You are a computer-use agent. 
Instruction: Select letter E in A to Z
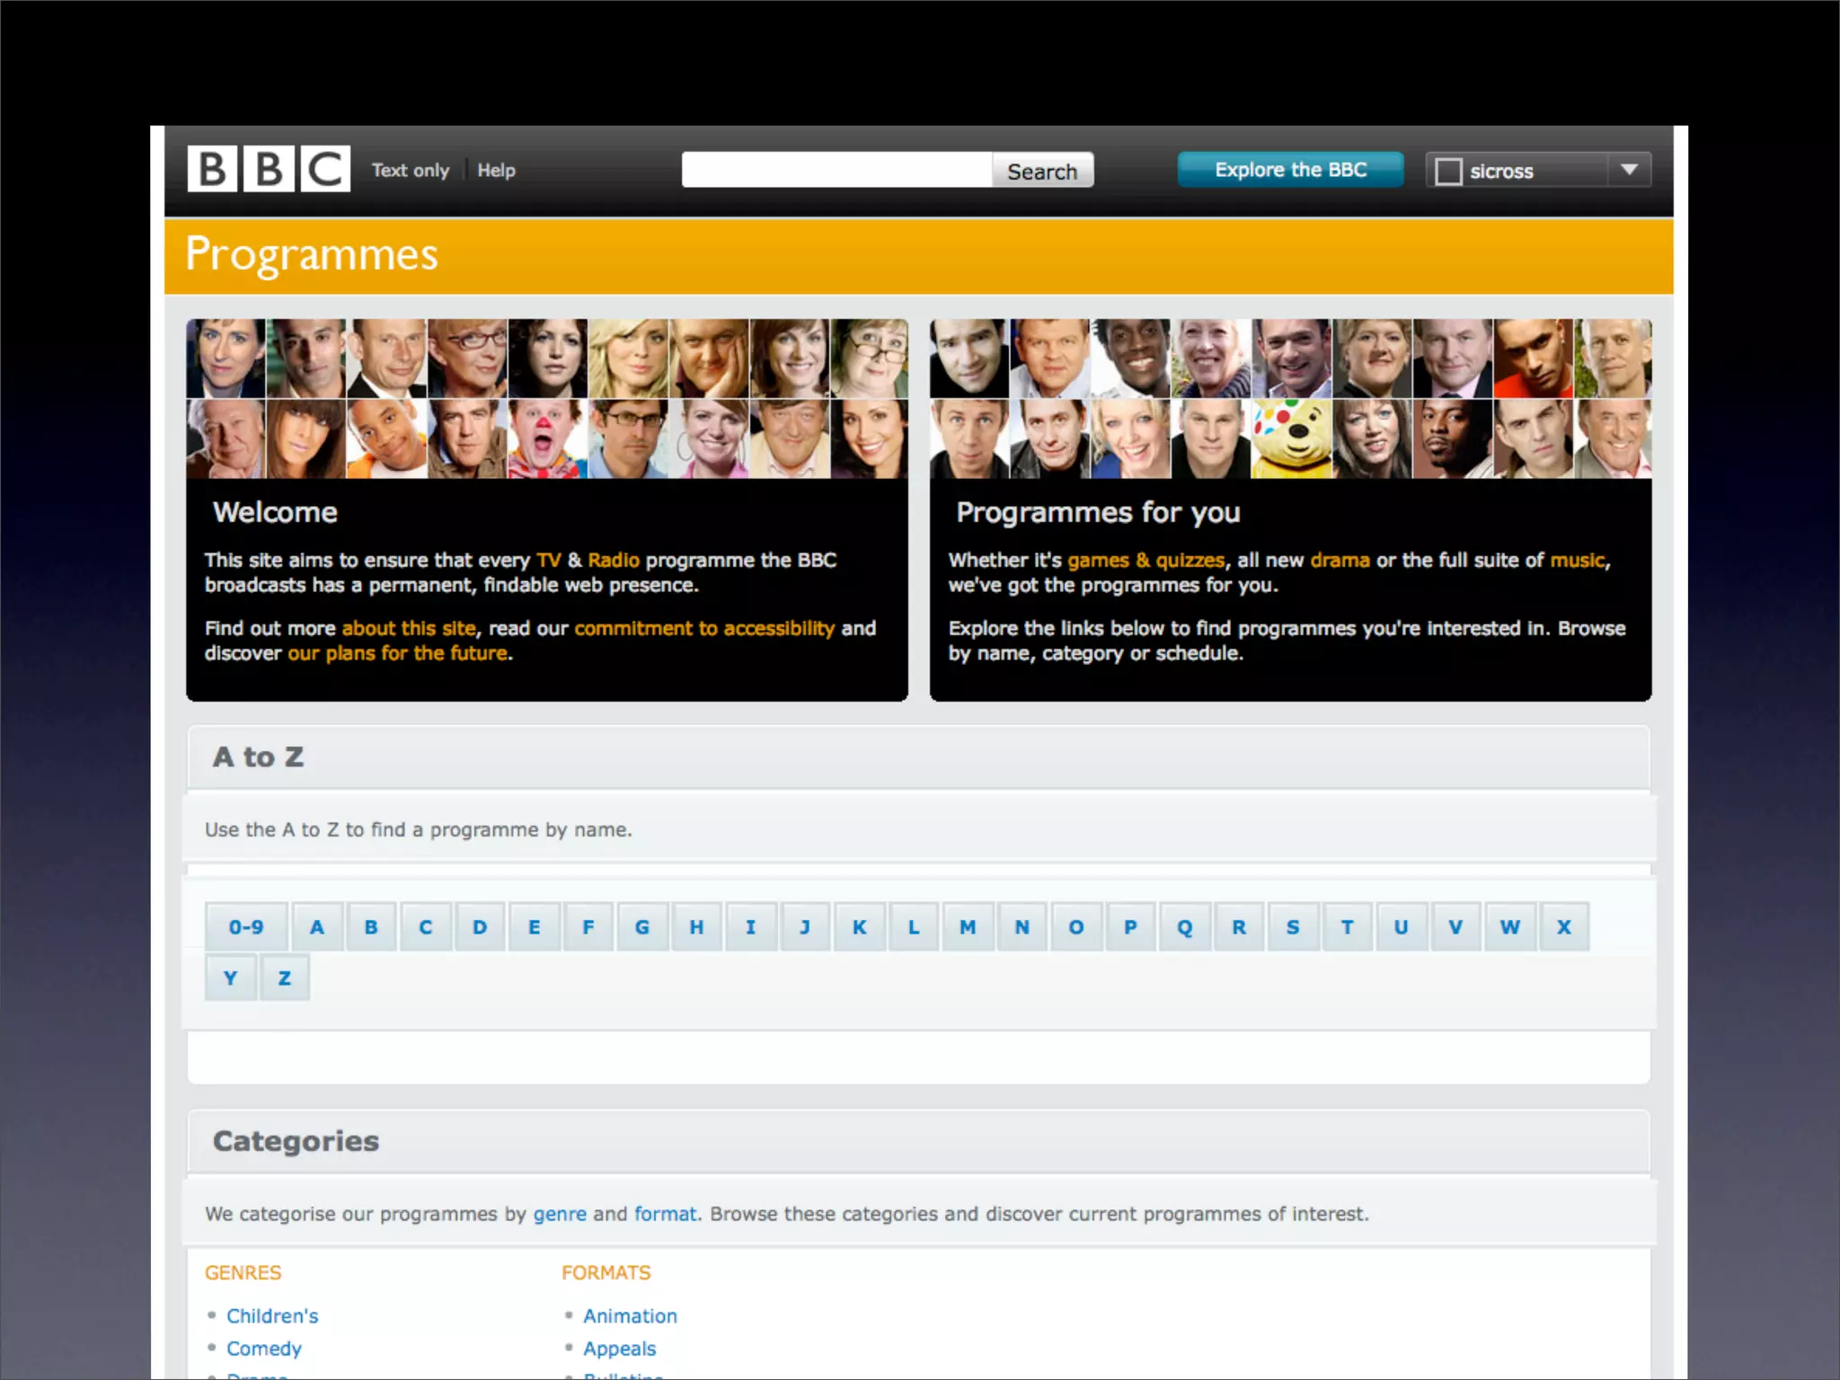[x=535, y=926]
